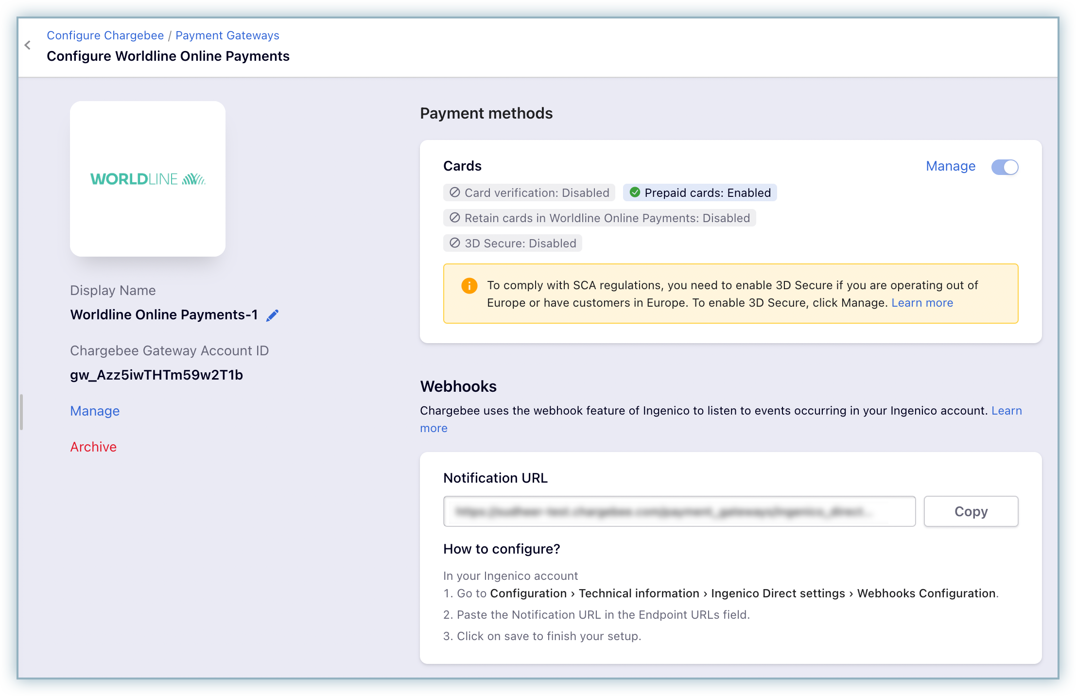
Task: Open Learn more link in Webhooks description
Action: 1007,411
